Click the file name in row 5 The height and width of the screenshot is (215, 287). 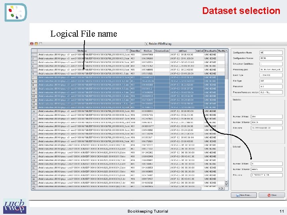(84, 70)
